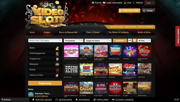Select the Populares sort toggle

click(x=120, y=40)
